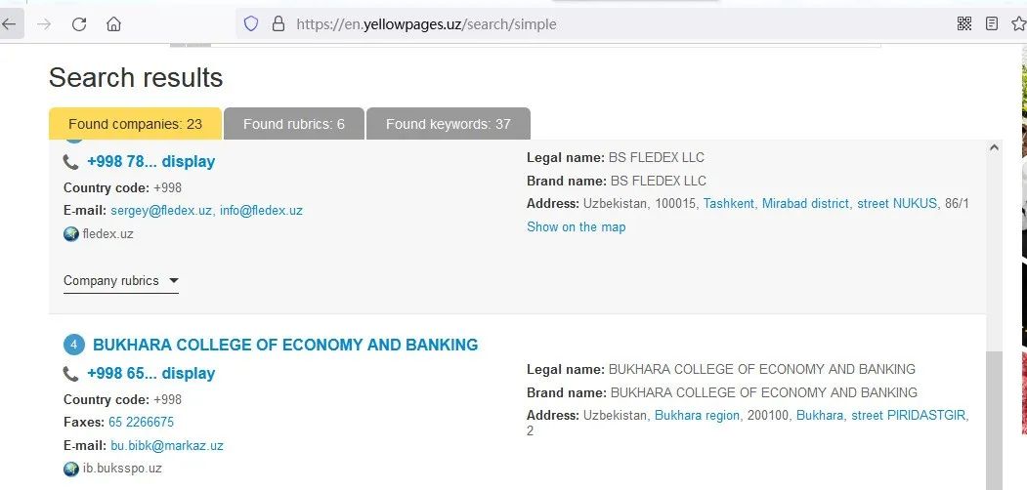This screenshot has width=1027, height=490.
Task: Display the +998 78... phone number
Action: point(150,162)
